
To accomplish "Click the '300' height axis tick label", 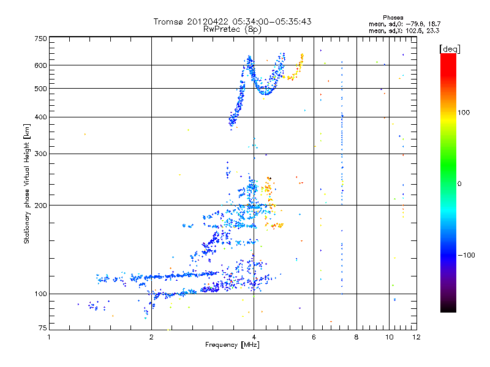I will tap(41, 154).
